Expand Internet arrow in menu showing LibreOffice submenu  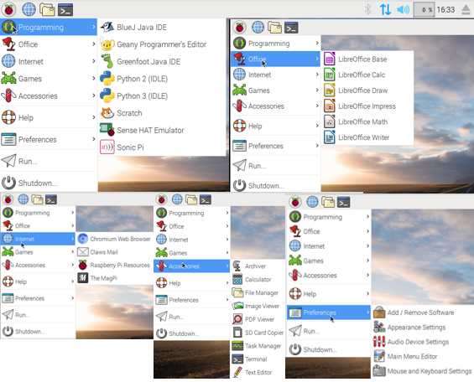point(317,75)
